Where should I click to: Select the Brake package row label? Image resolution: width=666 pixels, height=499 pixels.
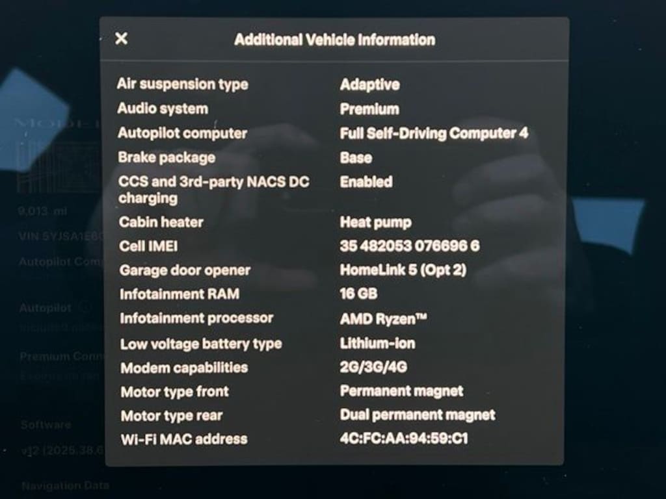[166, 158]
